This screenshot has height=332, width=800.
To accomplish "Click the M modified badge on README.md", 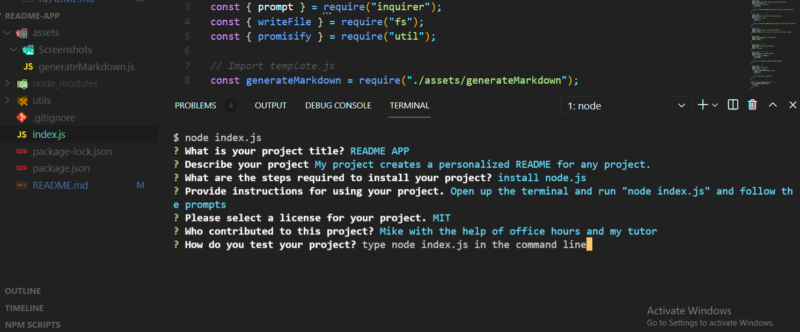I will point(141,186).
